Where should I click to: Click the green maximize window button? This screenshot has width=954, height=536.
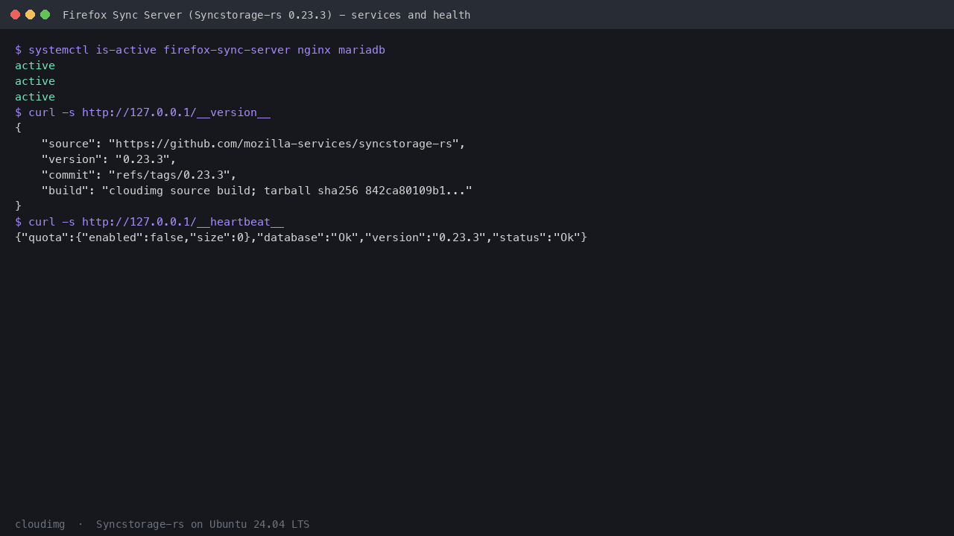(x=45, y=15)
